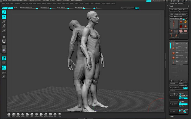Select the Scale transform tool
This screenshot has height=119, width=191.
coord(4,26)
